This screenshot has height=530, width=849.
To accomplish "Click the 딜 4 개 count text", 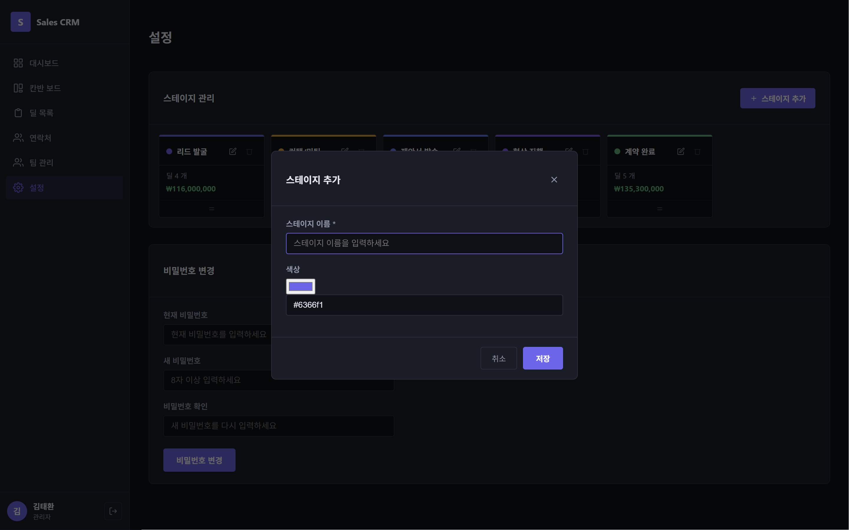I will tap(177, 175).
